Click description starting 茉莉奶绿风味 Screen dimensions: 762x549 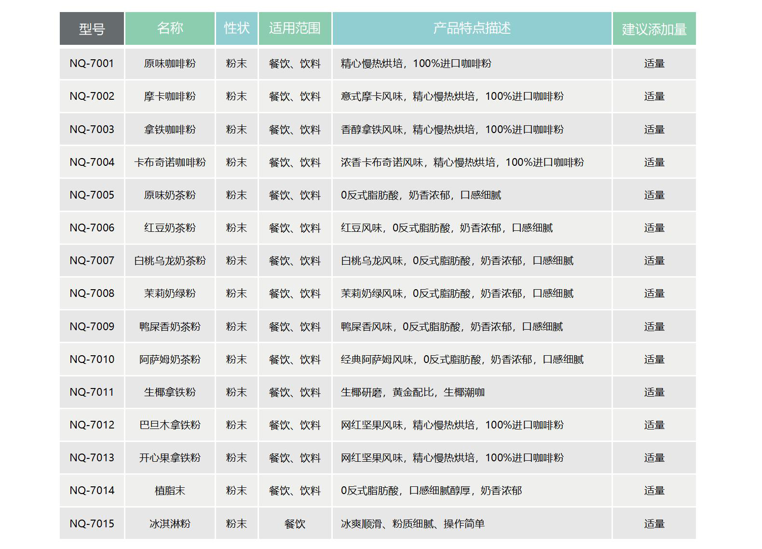(457, 294)
